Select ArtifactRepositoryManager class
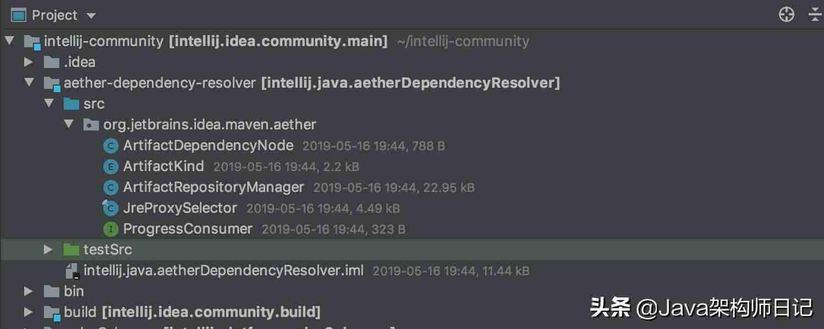 pyautogui.click(x=214, y=188)
